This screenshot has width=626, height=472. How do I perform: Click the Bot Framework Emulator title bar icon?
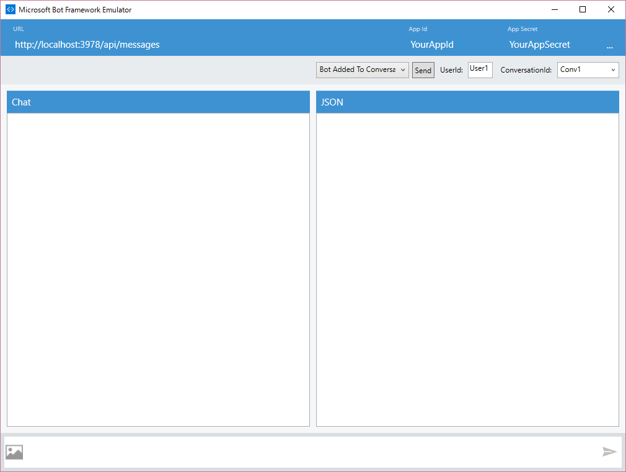[11, 9]
